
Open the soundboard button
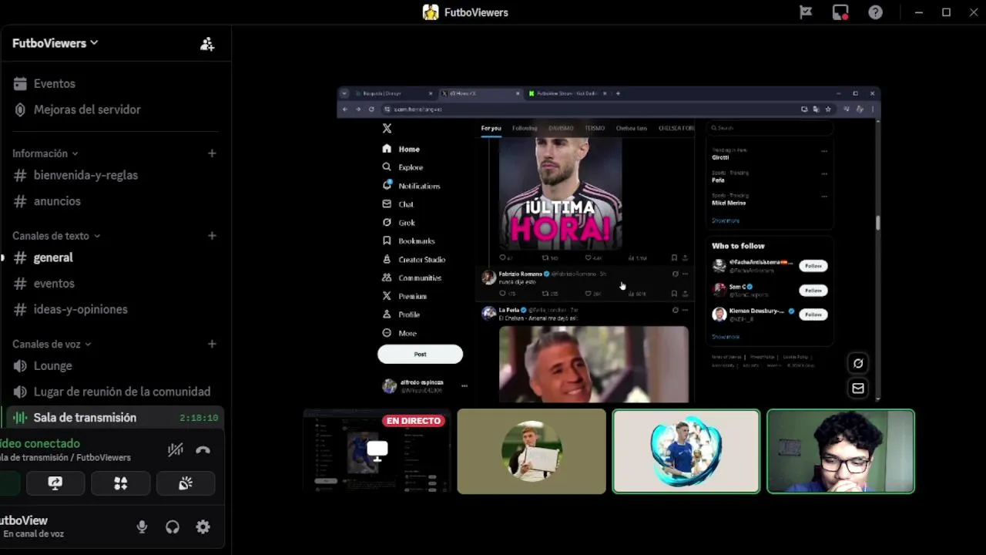[x=185, y=483]
